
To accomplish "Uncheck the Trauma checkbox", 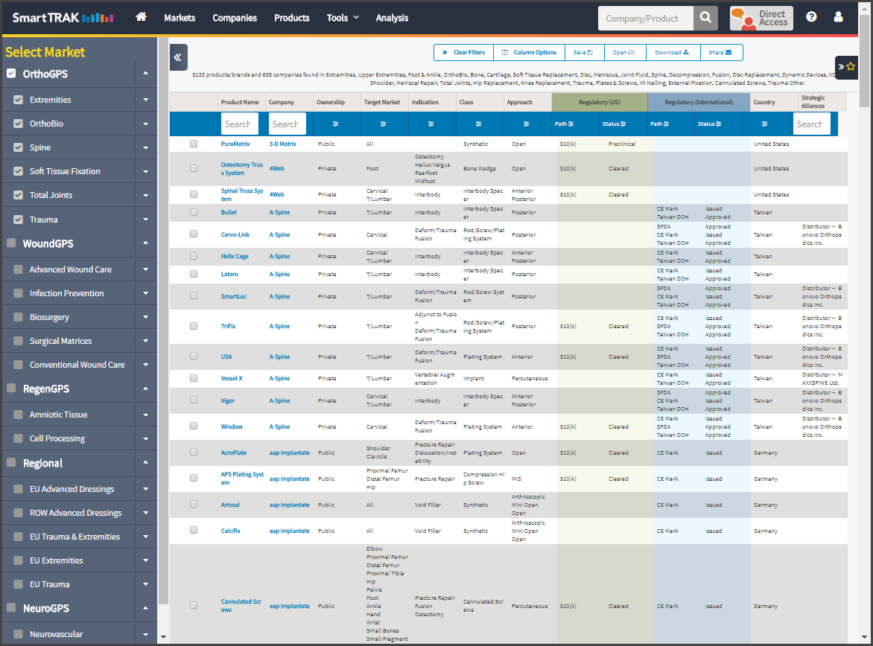I will point(19,220).
